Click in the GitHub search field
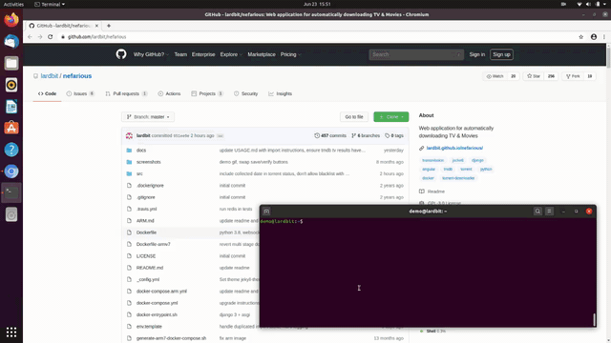Image resolution: width=611 pixels, height=343 pixels. (x=416, y=54)
